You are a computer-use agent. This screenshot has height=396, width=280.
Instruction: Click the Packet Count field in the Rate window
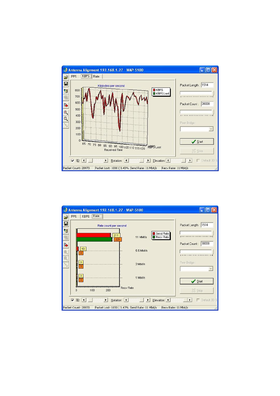(x=207, y=244)
